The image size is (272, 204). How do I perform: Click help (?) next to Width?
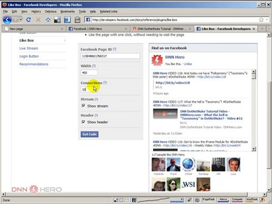coord(93,66)
